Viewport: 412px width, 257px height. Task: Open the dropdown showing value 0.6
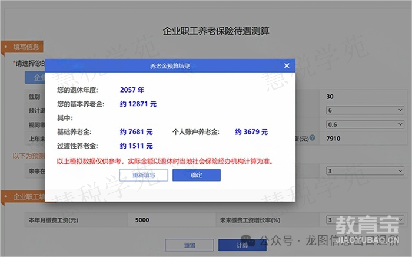pos(365,124)
